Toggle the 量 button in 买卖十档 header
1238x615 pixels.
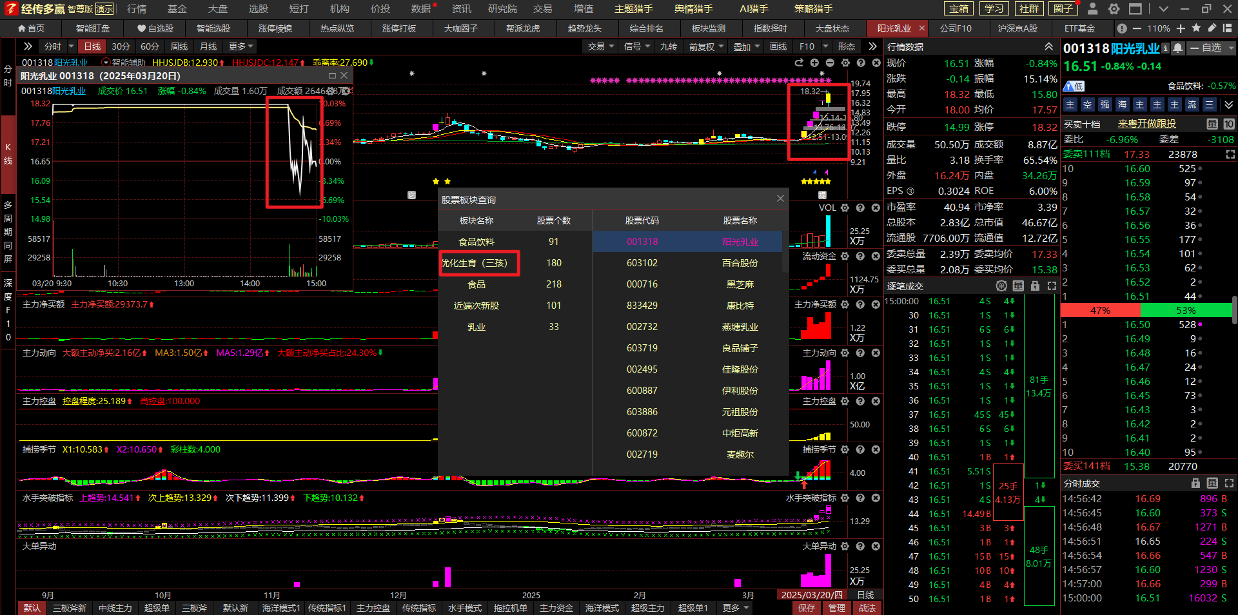[1212, 124]
